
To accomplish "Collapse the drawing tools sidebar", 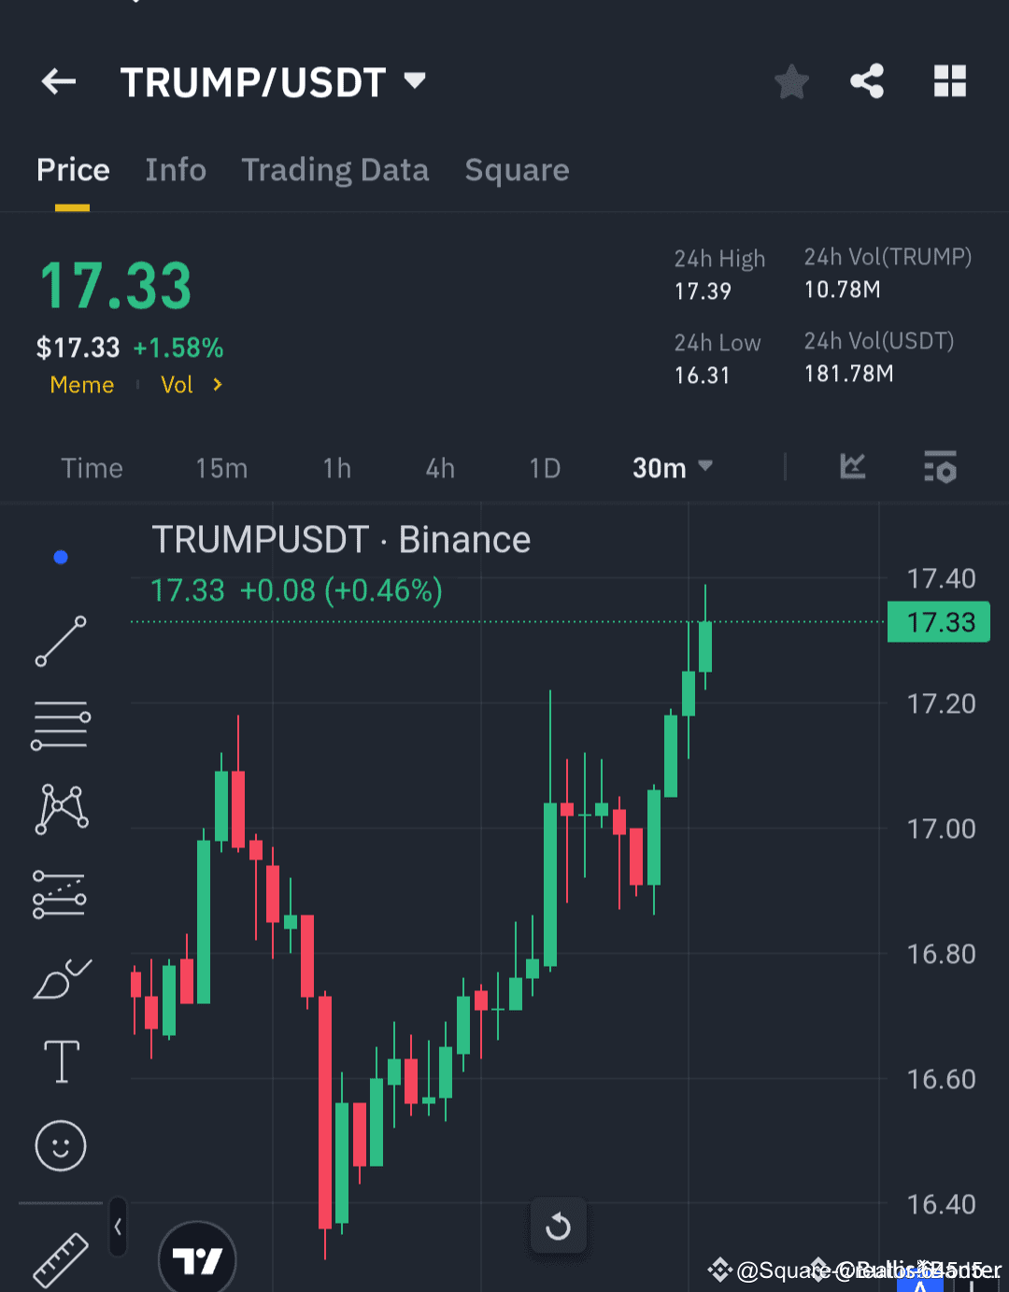I will tap(118, 1228).
